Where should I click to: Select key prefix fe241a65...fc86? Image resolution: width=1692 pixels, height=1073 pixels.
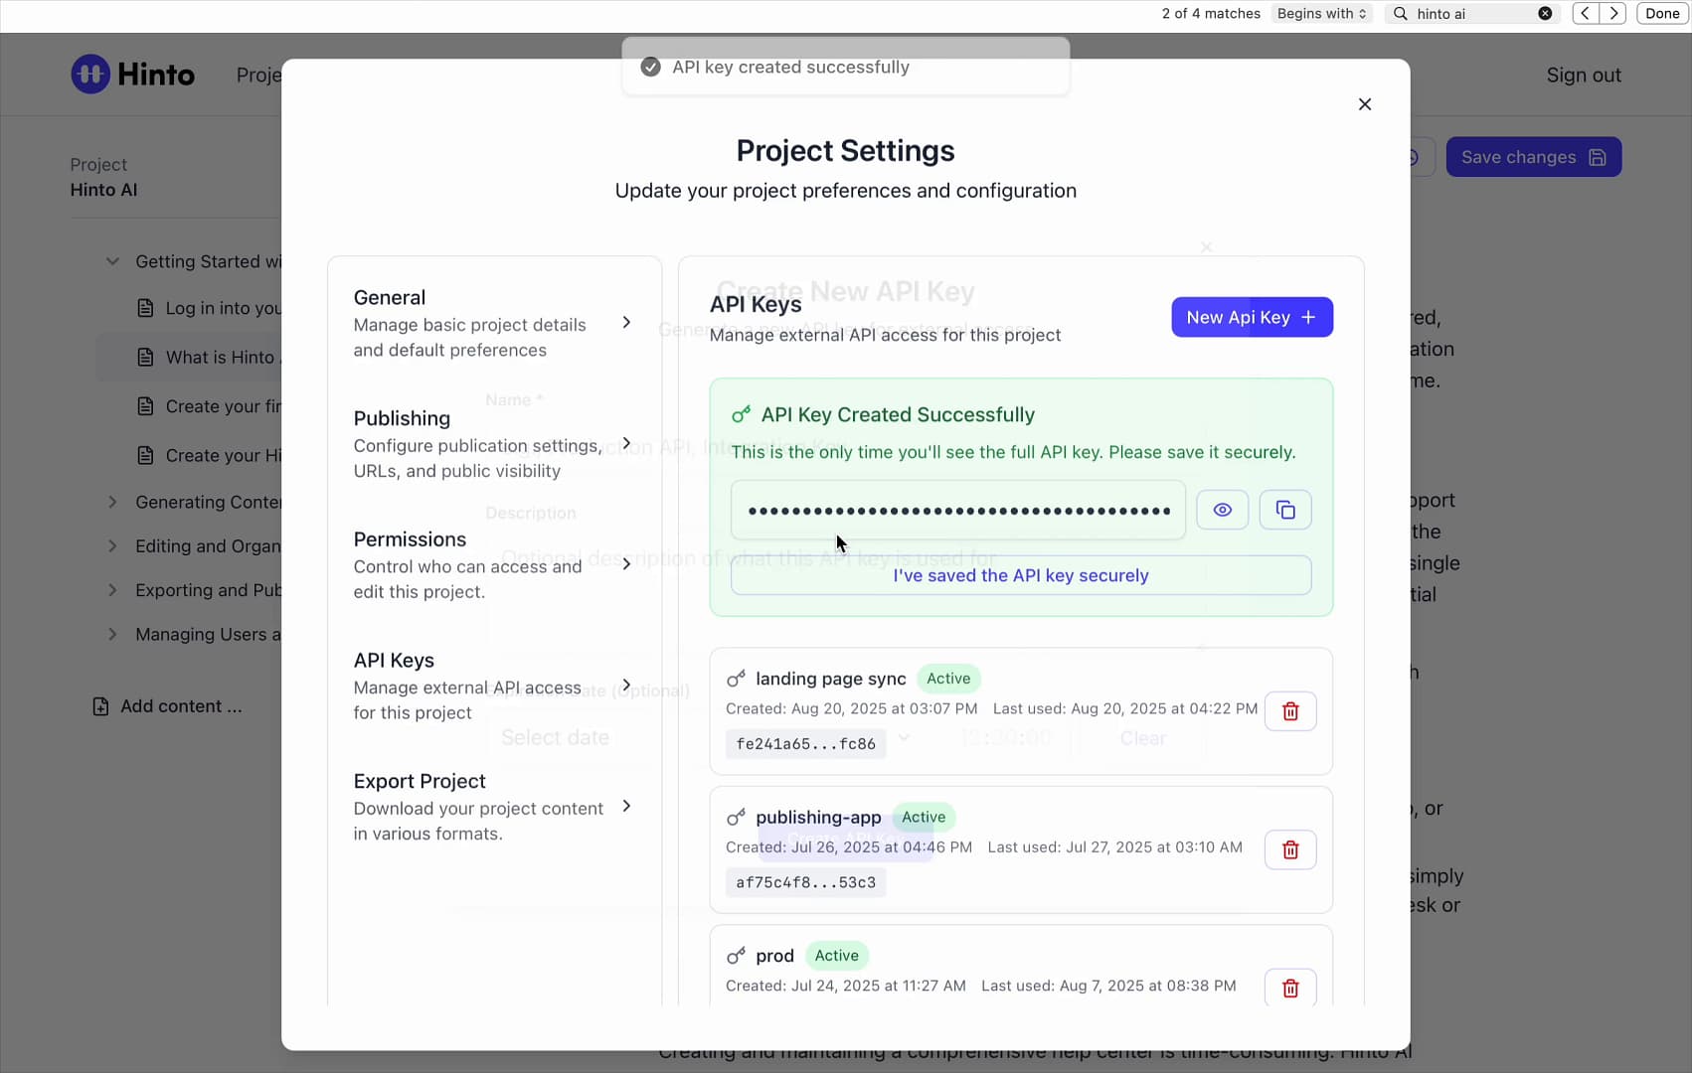(x=805, y=744)
